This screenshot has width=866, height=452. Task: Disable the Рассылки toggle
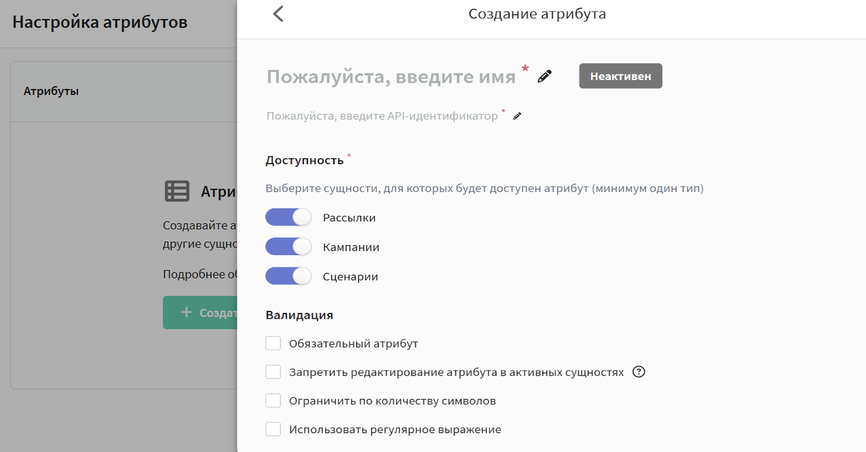click(x=288, y=217)
